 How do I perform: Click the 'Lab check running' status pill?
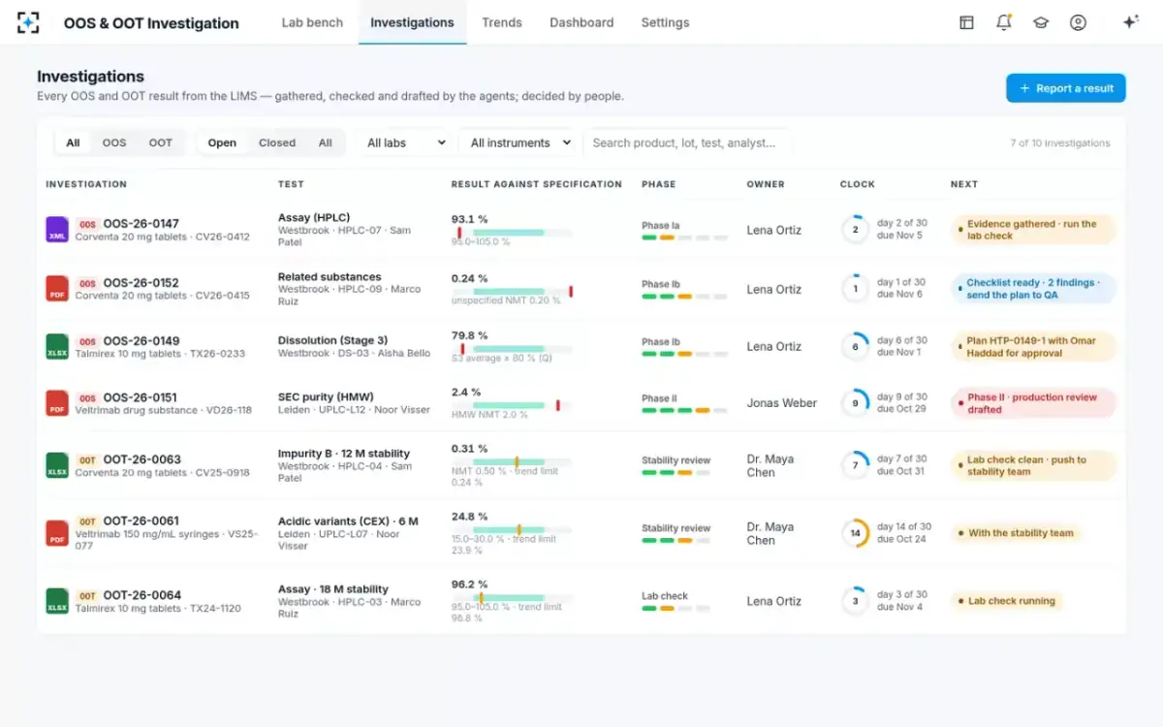click(1007, 601)
